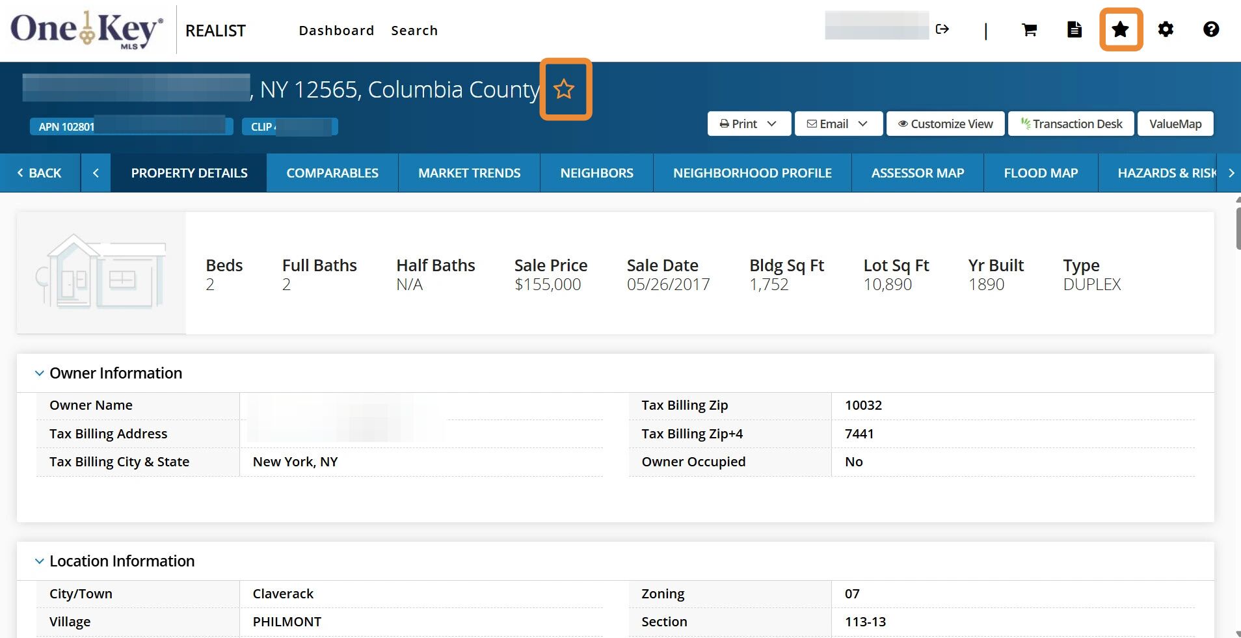Image resolution: width=1241 pixels, height=638 pixels.
Task: Open the Neighborhood Profile tab
Action: pyautogui.click(x=753, y=173)
